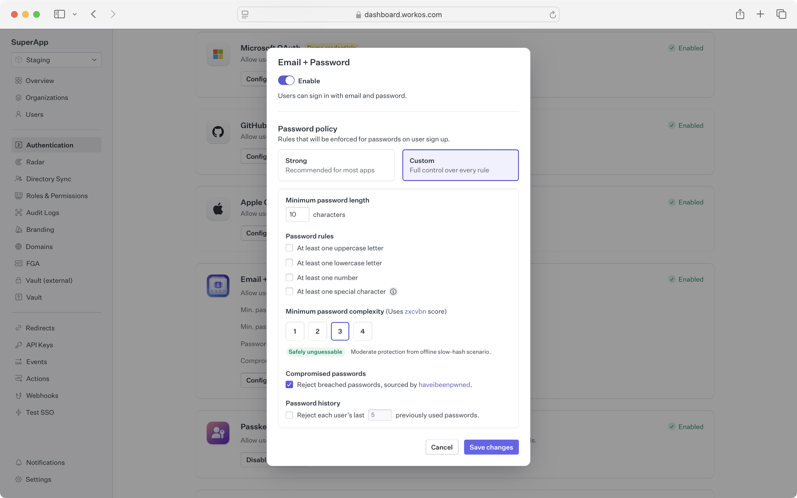This screenshot has height=498, width=797.
Task: Check 'At least one uppercase letter'
Action: pos(289,248)
